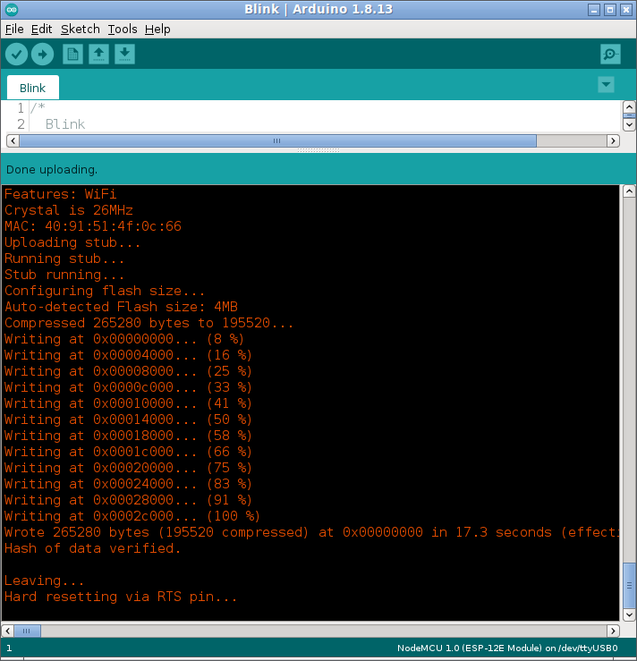Click 'Uploading stub...' console line
The width and height of the screenshot is (637, 661).
coord(72,242)
